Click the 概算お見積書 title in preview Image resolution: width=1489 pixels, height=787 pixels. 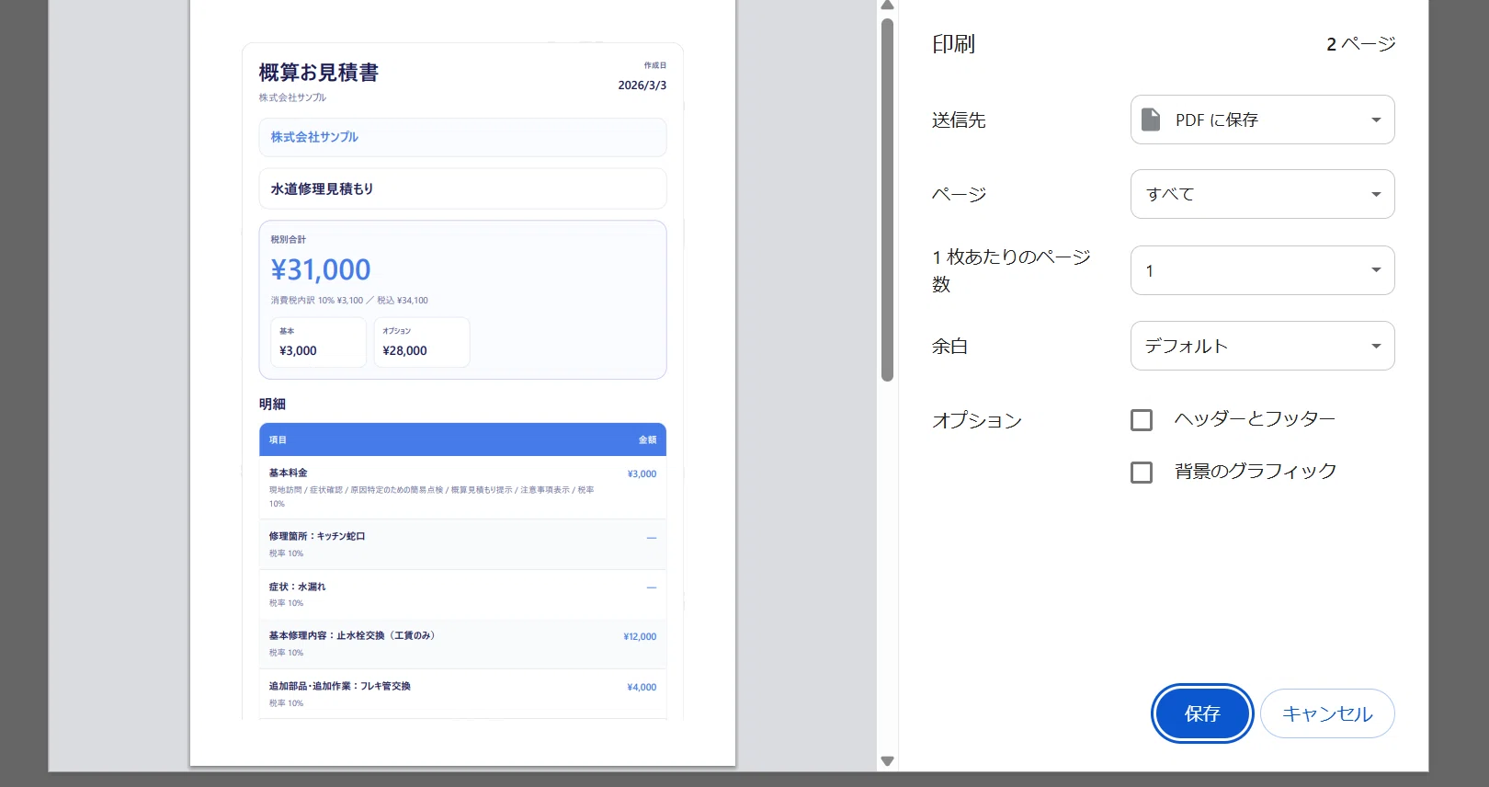[319, 73]
